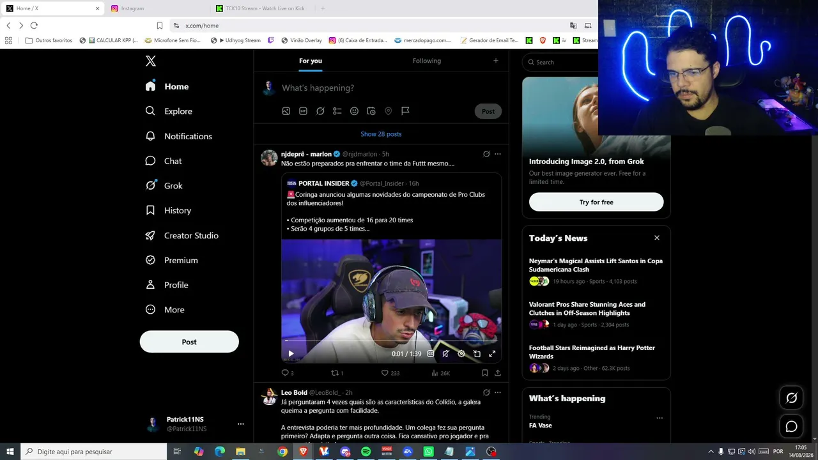Screen dimensions: 818x460
Task: Enhance the post with Grok in composer
Action: point(320,111)
